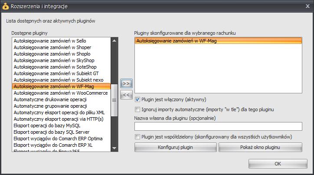The height and width of the screenshot is (175, 314).
Task: Uncheck Plugin jest włączony (aktywny)
Action: tap(137, 99)
